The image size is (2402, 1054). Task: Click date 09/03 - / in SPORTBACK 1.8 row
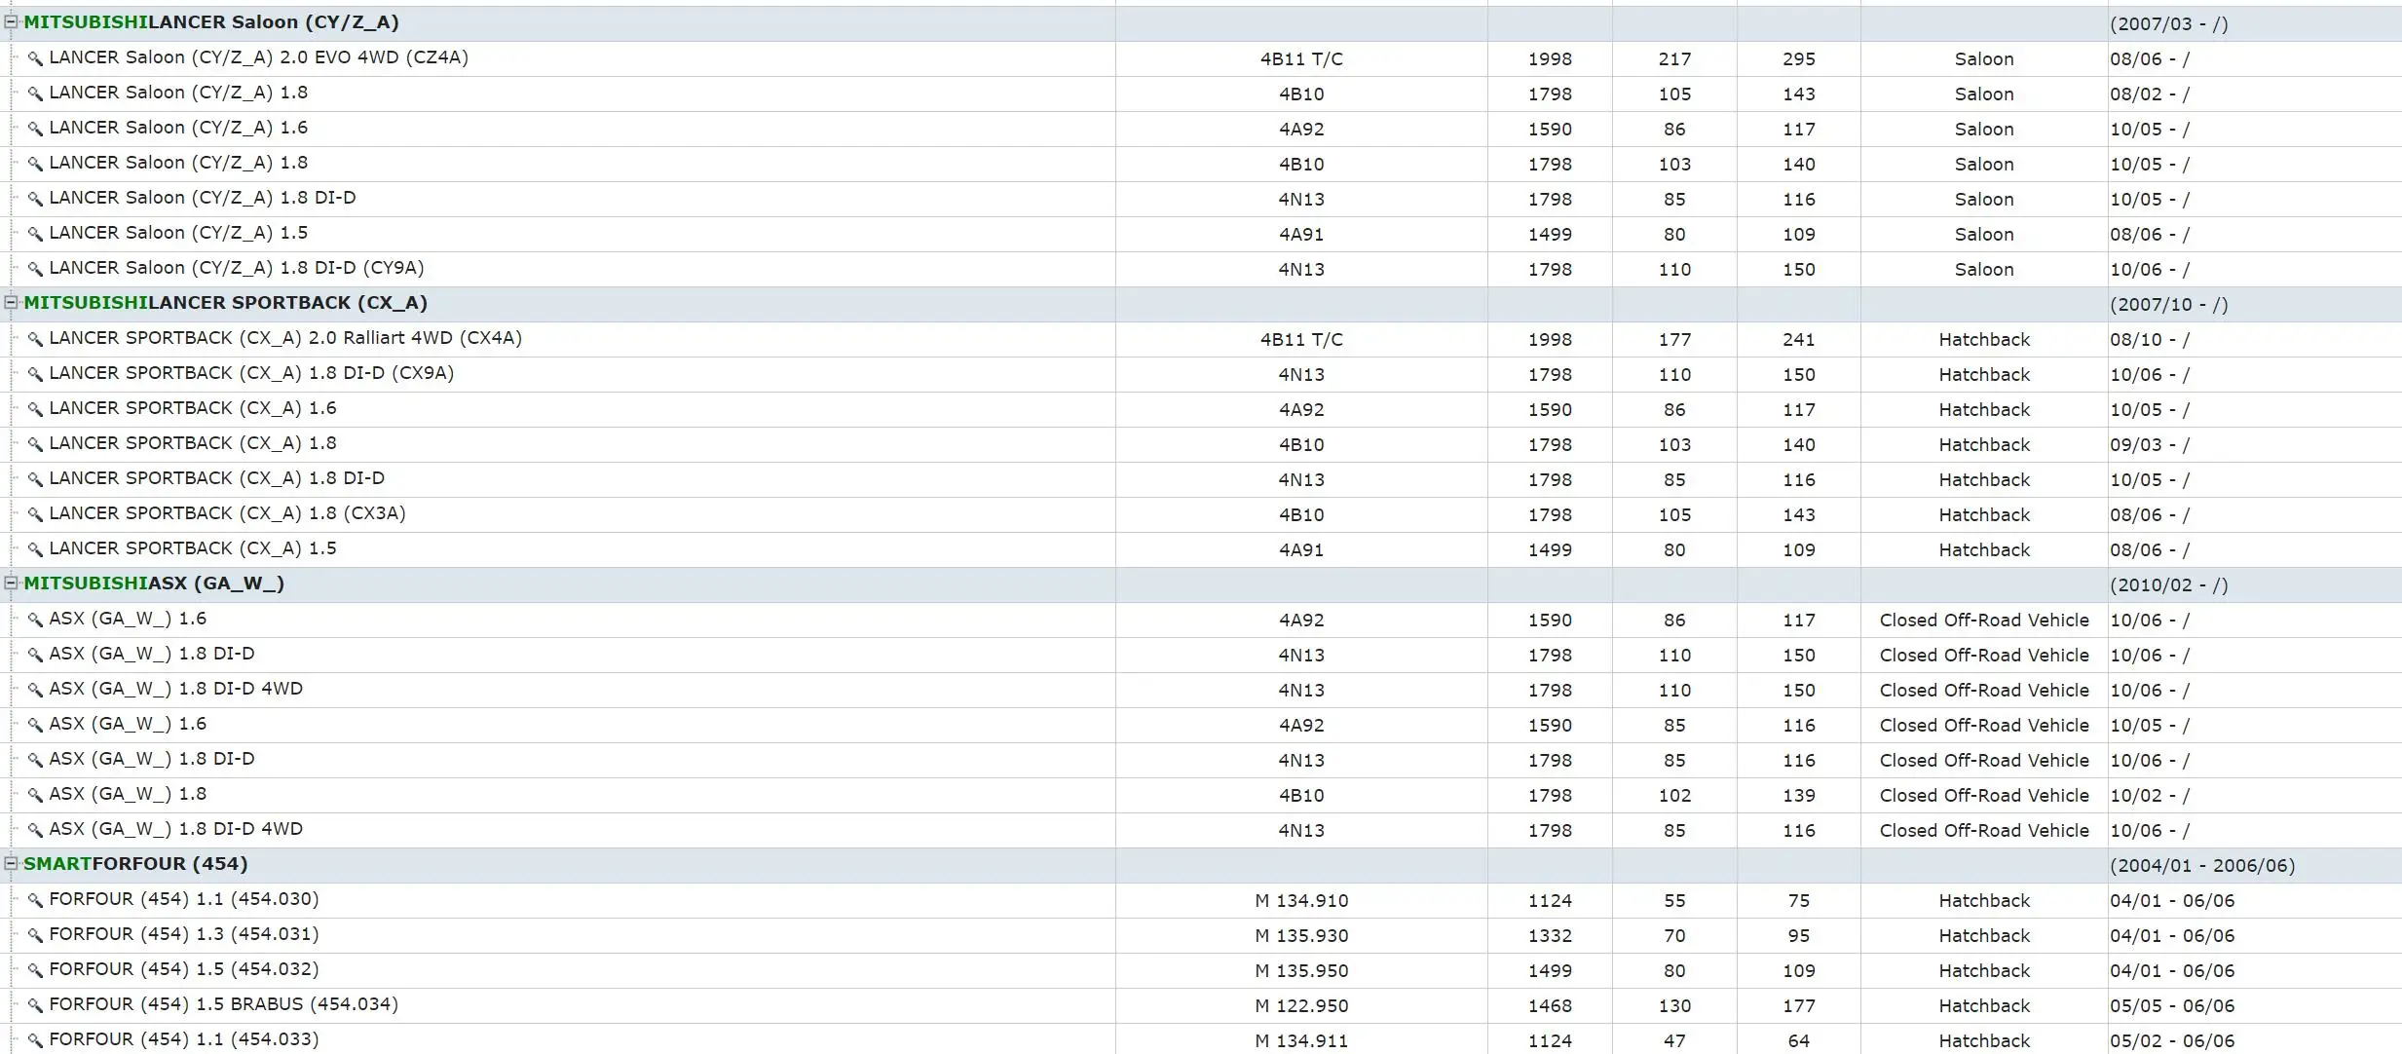pos(2149,445)
